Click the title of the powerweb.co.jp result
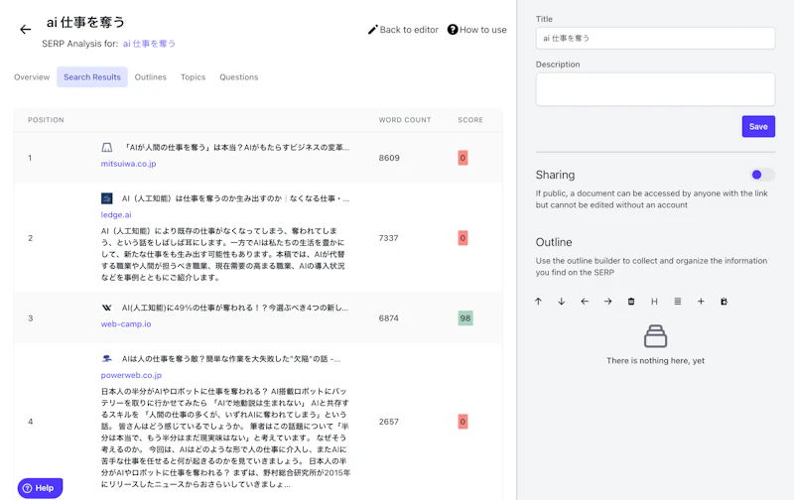 [231, 359]
